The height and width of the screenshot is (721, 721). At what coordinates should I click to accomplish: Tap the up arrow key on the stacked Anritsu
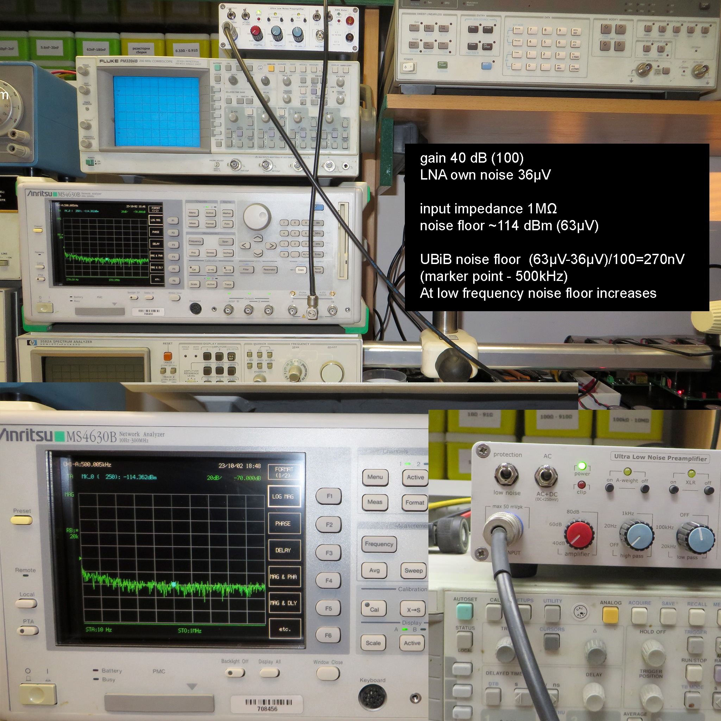pyautogui.click(x=258, y=238)
